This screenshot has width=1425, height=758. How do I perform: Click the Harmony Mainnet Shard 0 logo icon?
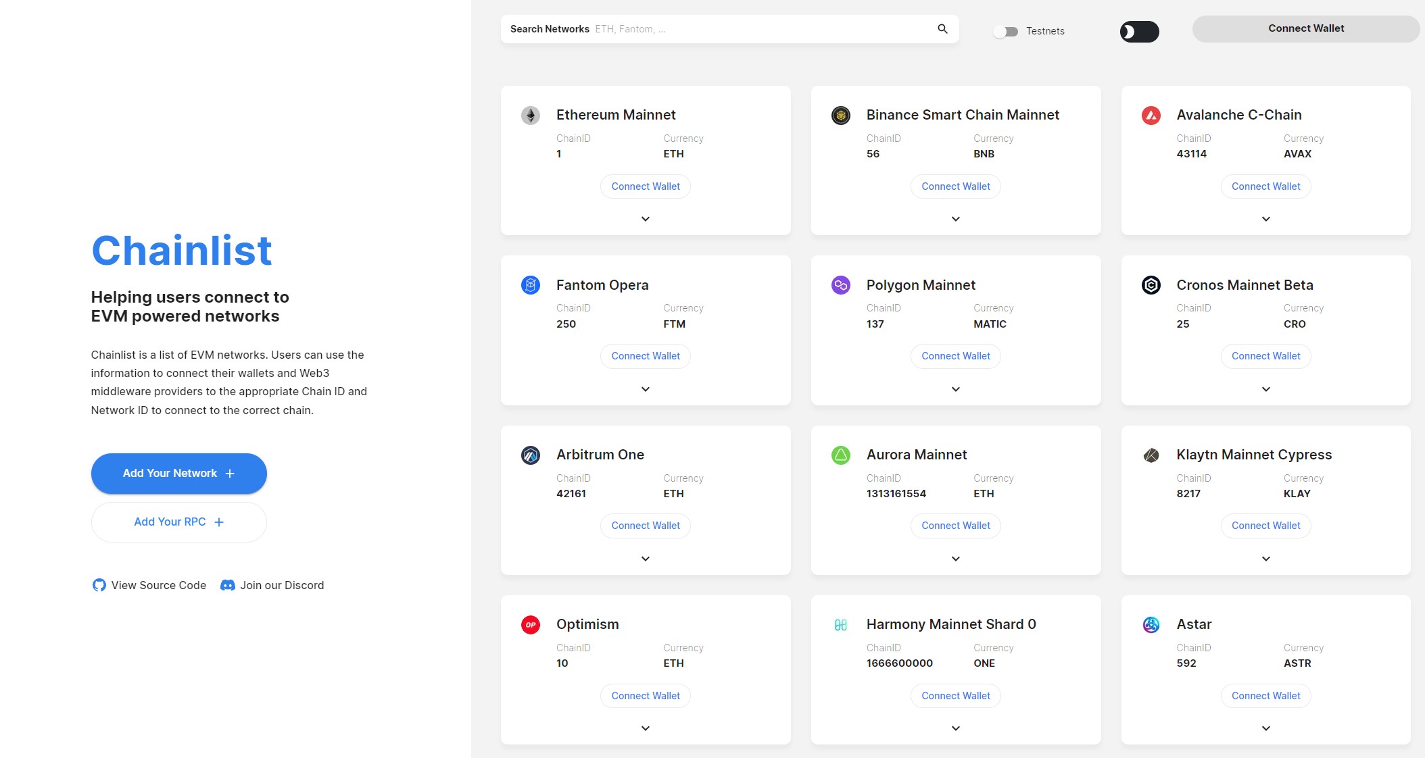841,625
